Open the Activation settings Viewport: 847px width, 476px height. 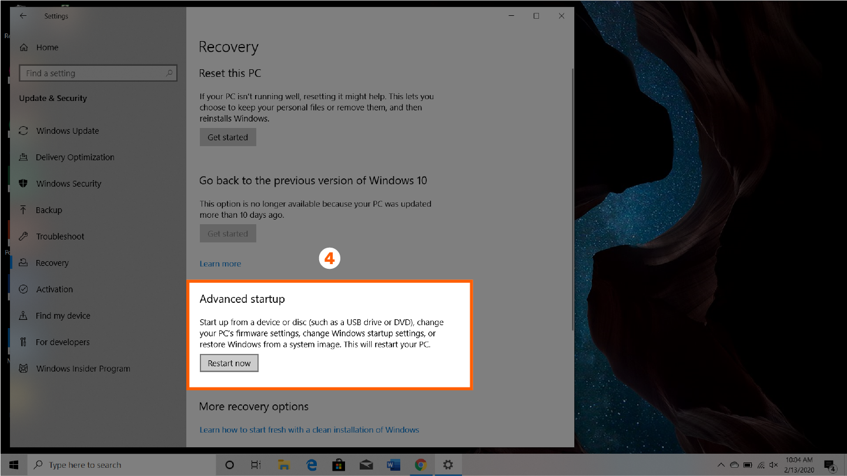point(54,289)
